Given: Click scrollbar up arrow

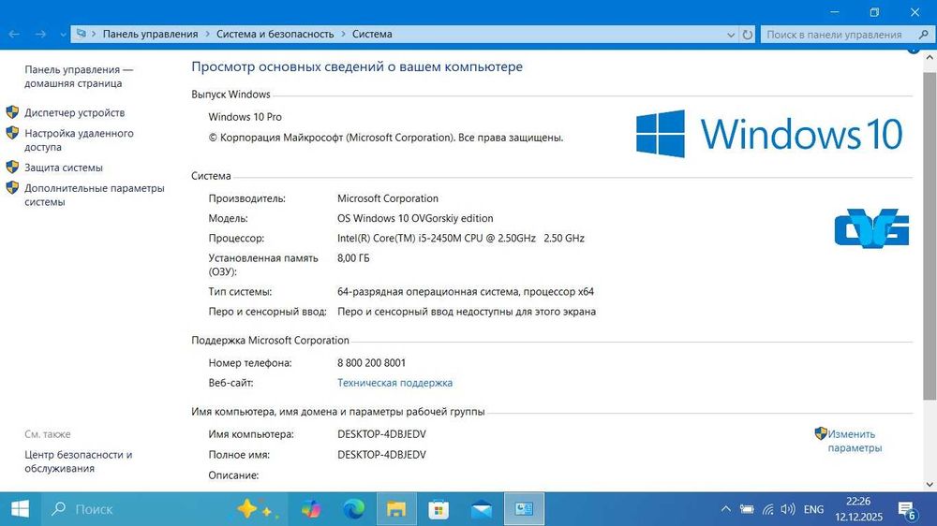Looking at the screenshot, I should (930, 58).
